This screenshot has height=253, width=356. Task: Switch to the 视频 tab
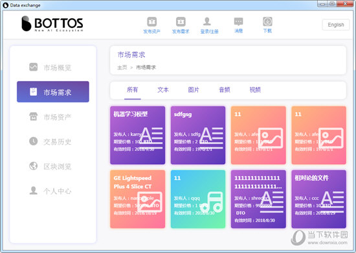point(255,90)
